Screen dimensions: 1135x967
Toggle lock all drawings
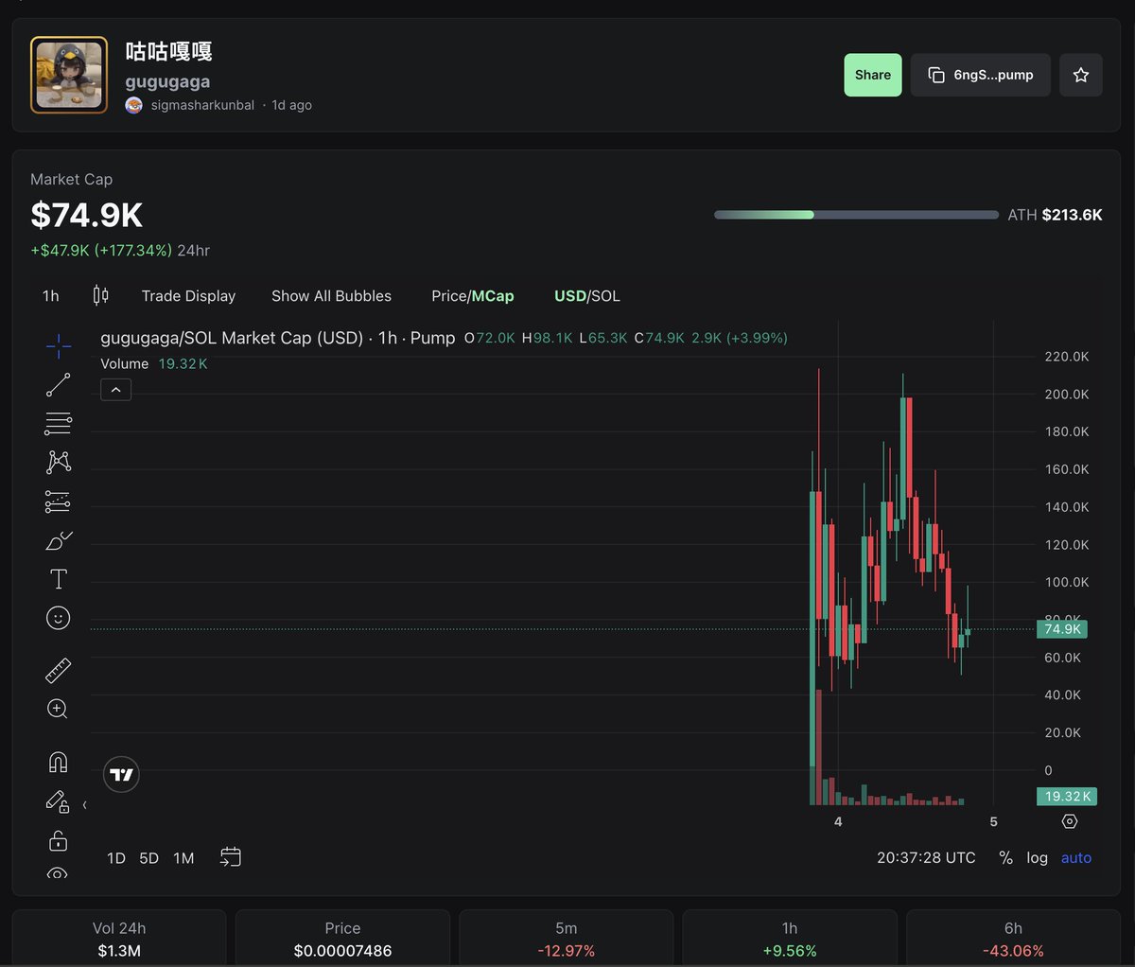pos(58,840)
